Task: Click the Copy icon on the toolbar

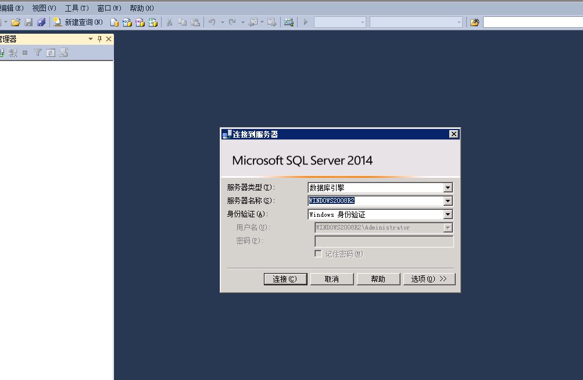Action: click(181, 22)
